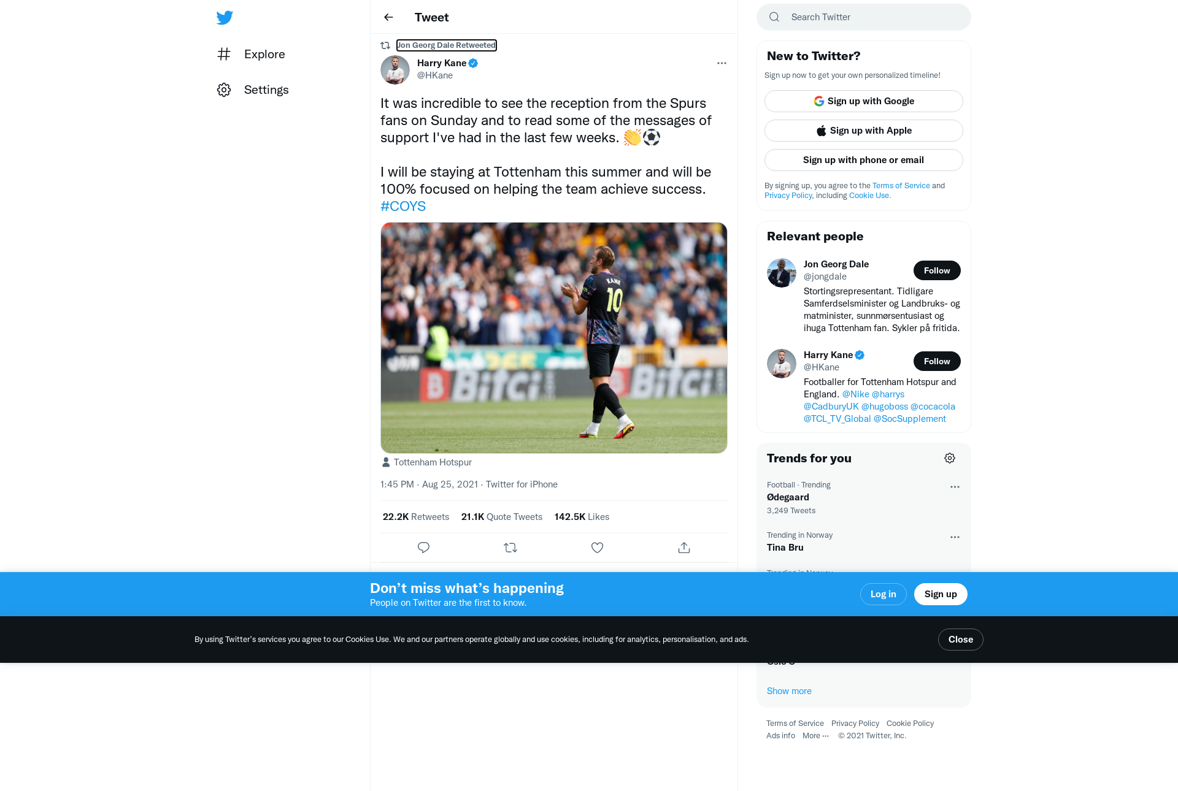Sign up with Google

(x=864, y=101)
